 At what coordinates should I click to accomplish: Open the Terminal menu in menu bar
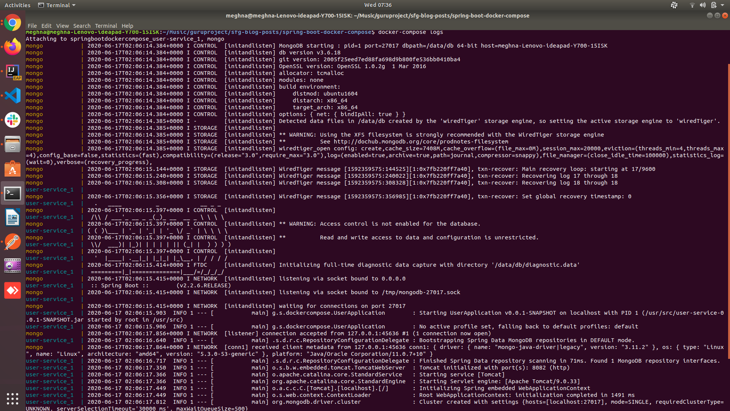106,26
